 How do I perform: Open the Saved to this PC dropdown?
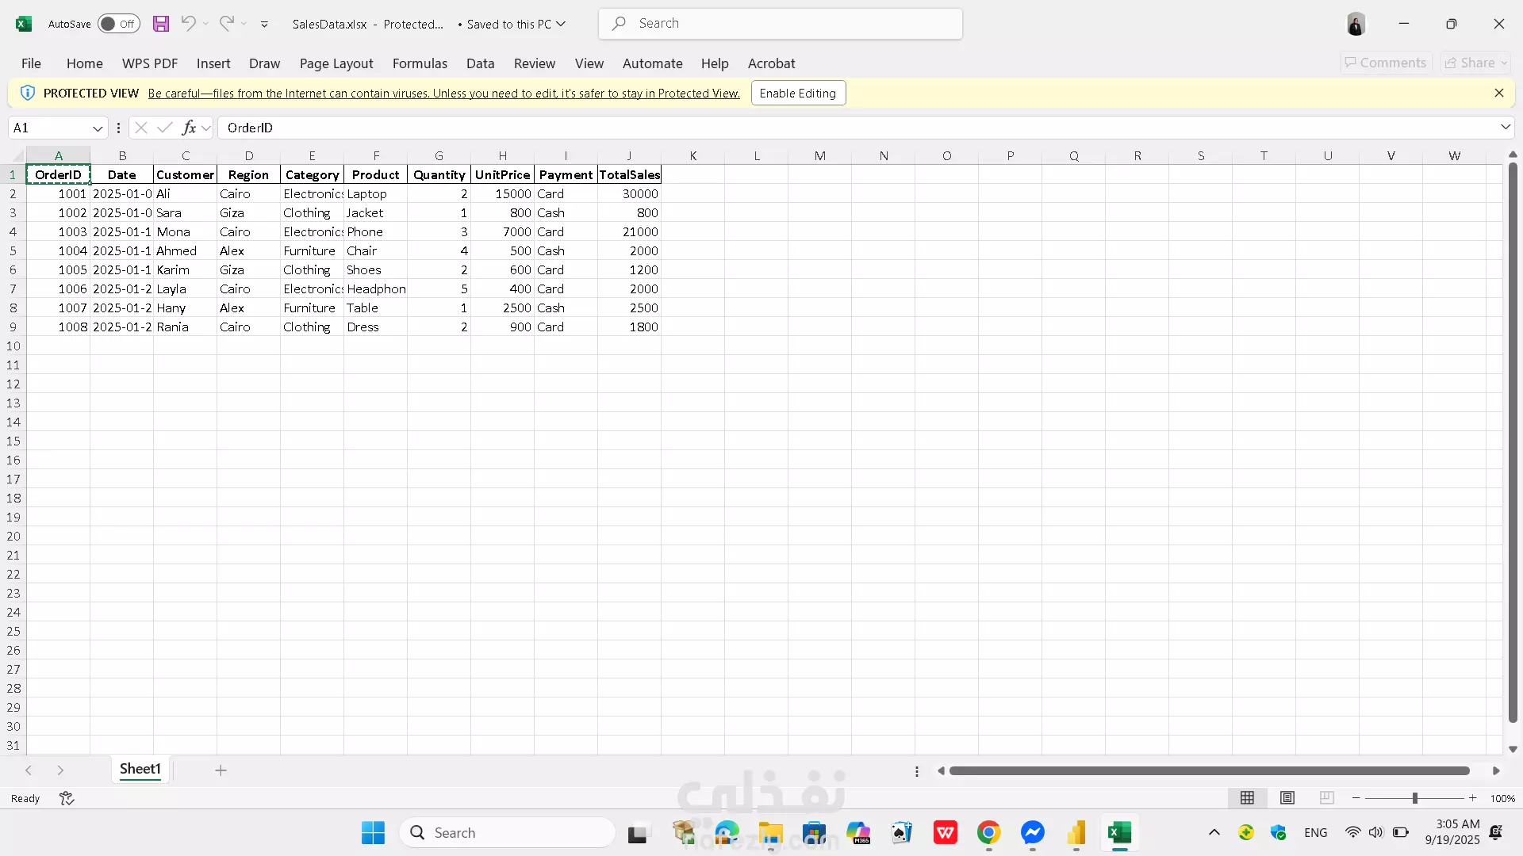561,24
